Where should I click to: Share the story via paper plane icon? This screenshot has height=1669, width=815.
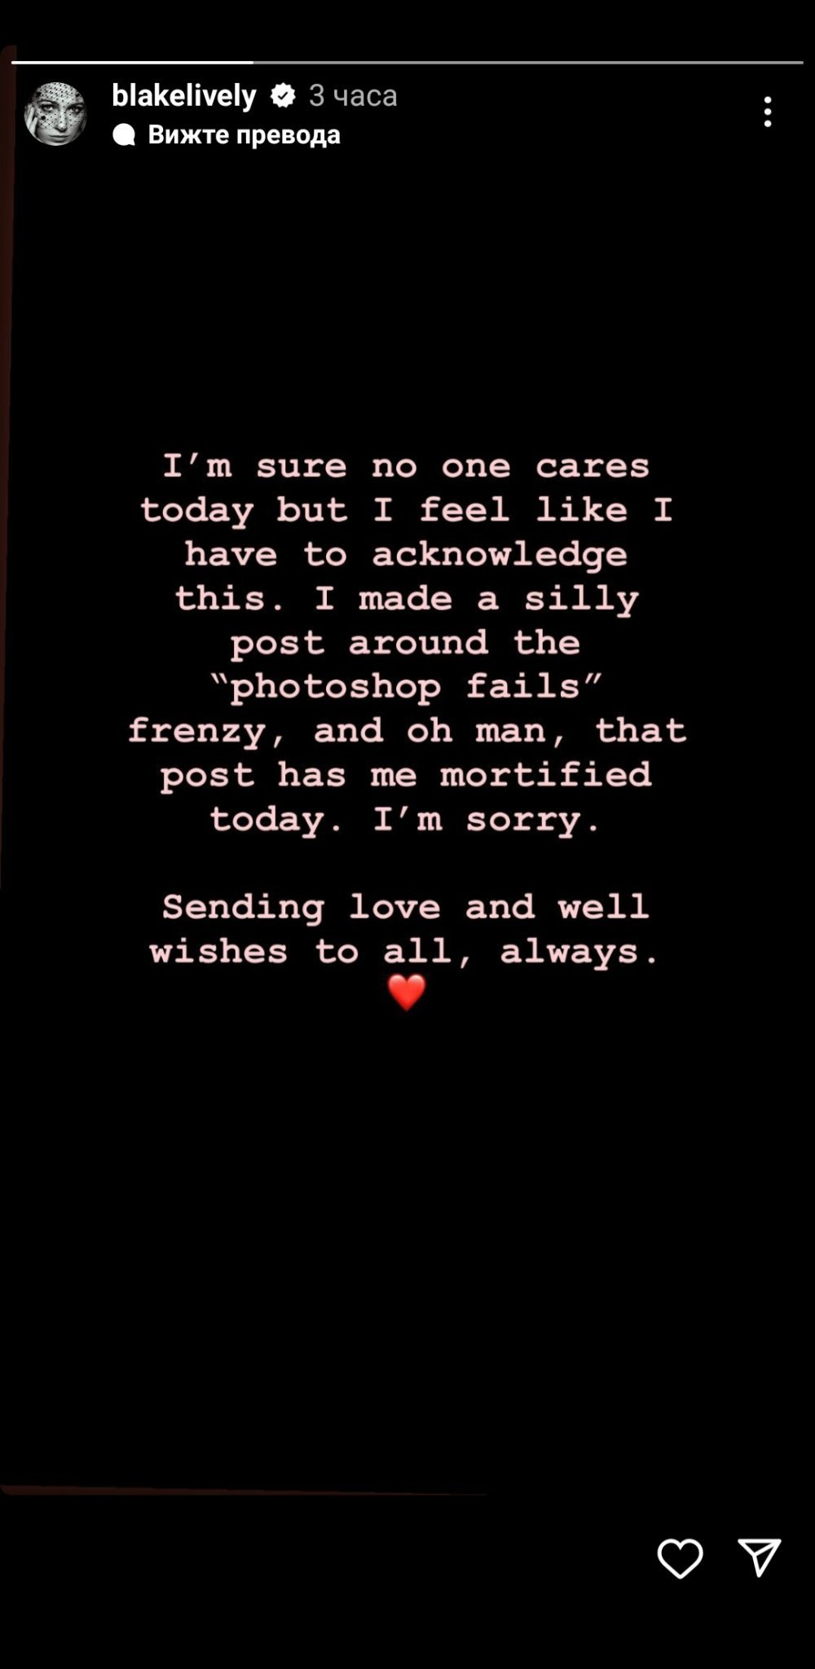click(760, 1557)
